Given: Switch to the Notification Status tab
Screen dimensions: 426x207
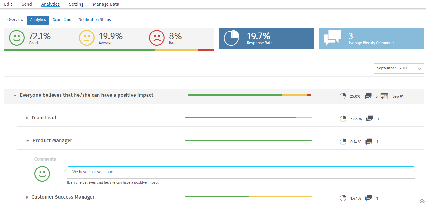Looking at the screenshot, I should click(x=95, y=20).
